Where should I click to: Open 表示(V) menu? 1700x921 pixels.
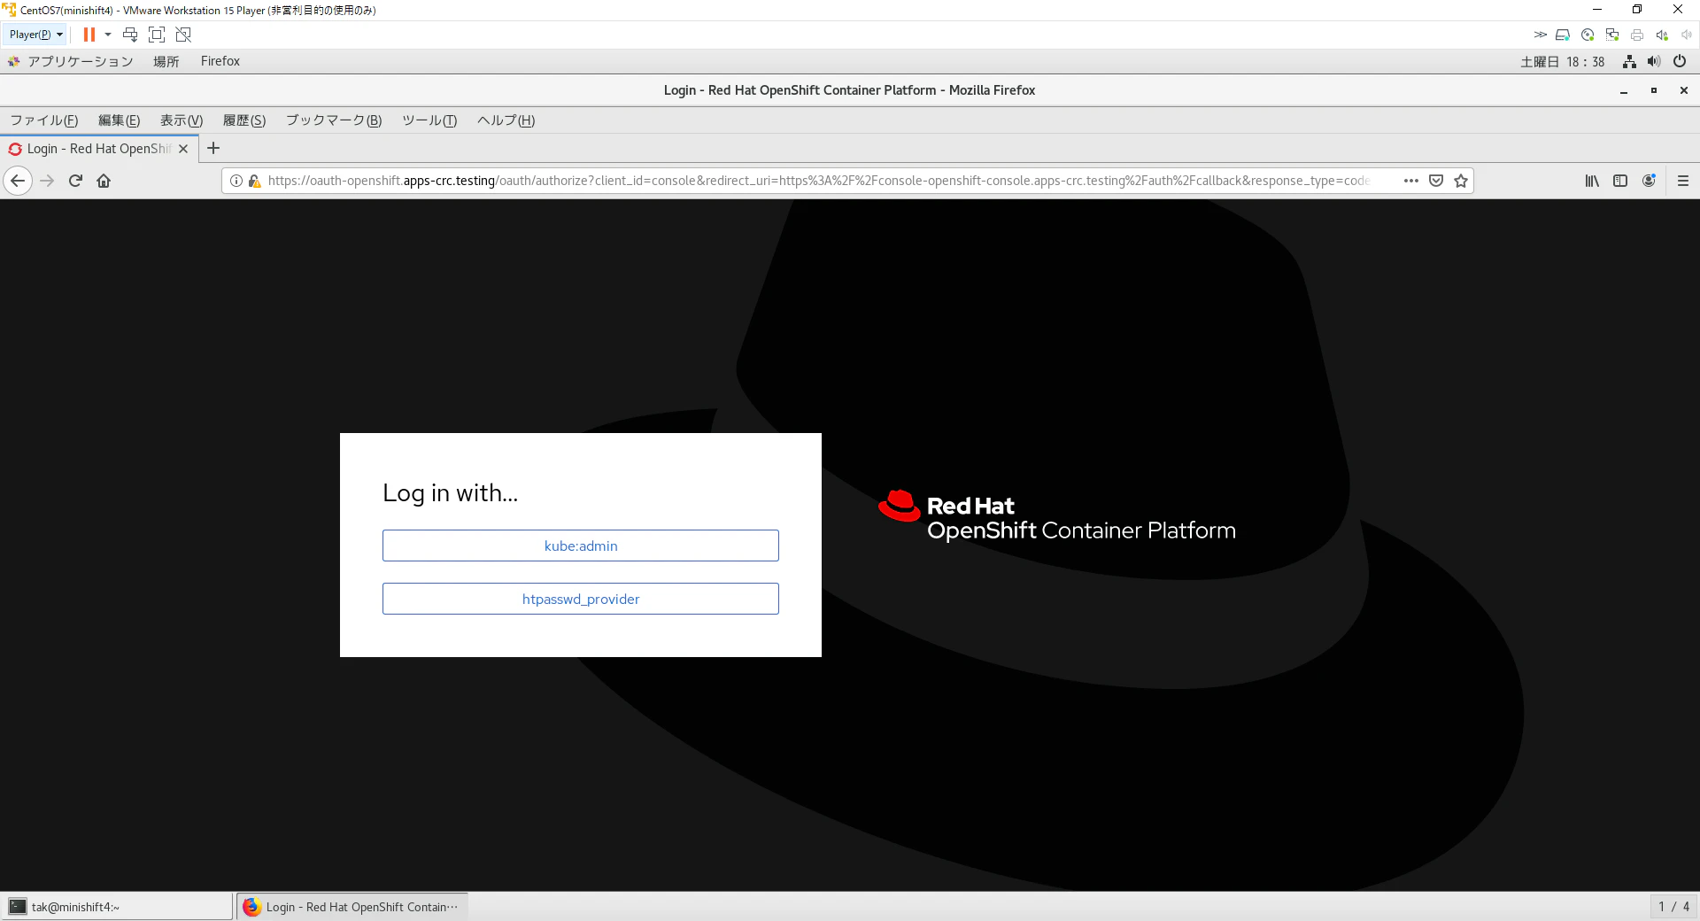(x=182, y=120)
